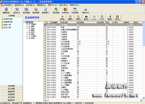Open the 库存汇总 toolbar icon
The height and width of the screenshot is (104, 145).
pos(17,11)
